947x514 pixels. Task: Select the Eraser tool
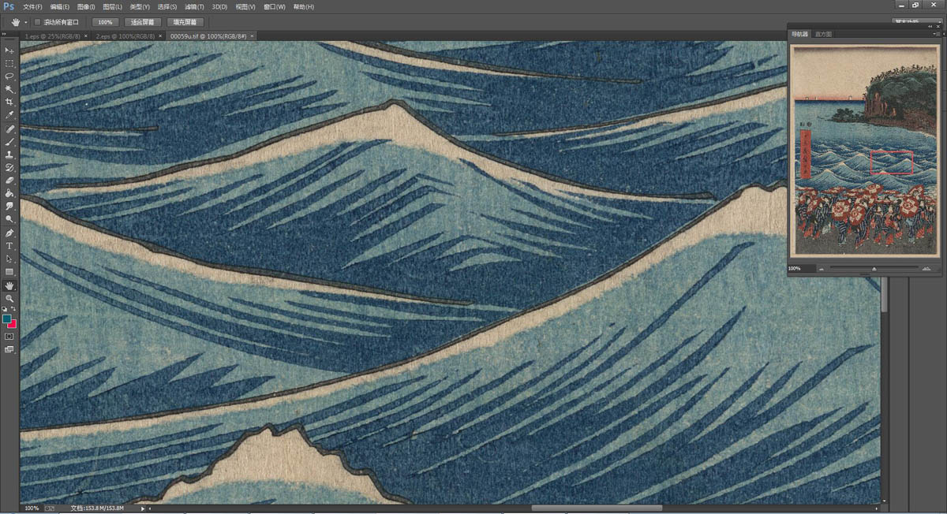pyautogui.click(x=9, y=181)
